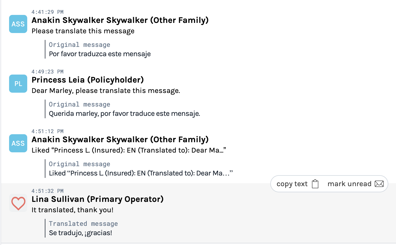Click the 'It translated, thank you!' message
The height and width of the screenshot is (245, 396).
coord(72,210)
